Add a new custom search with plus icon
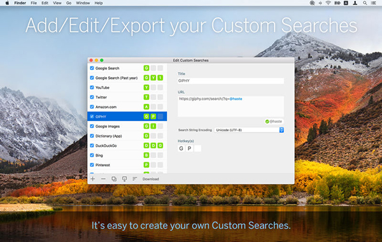 pyautogui.click(x=92, y=179)
